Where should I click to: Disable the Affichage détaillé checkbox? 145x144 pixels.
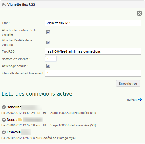(48, 66)
